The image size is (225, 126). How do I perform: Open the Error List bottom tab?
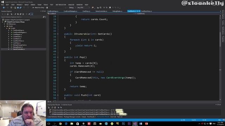113,117
